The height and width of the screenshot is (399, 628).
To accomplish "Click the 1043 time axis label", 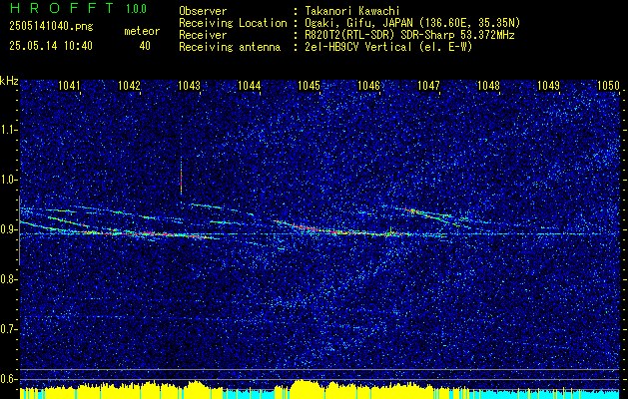I will pos(189,86).
